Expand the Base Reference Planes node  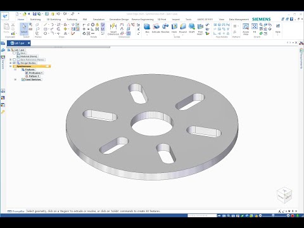(x=10, y=60)
